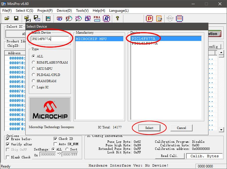Viewport: 227px width, 169px height.
Task: Click the IC Total 14177 text
Action: click(110, 127)
